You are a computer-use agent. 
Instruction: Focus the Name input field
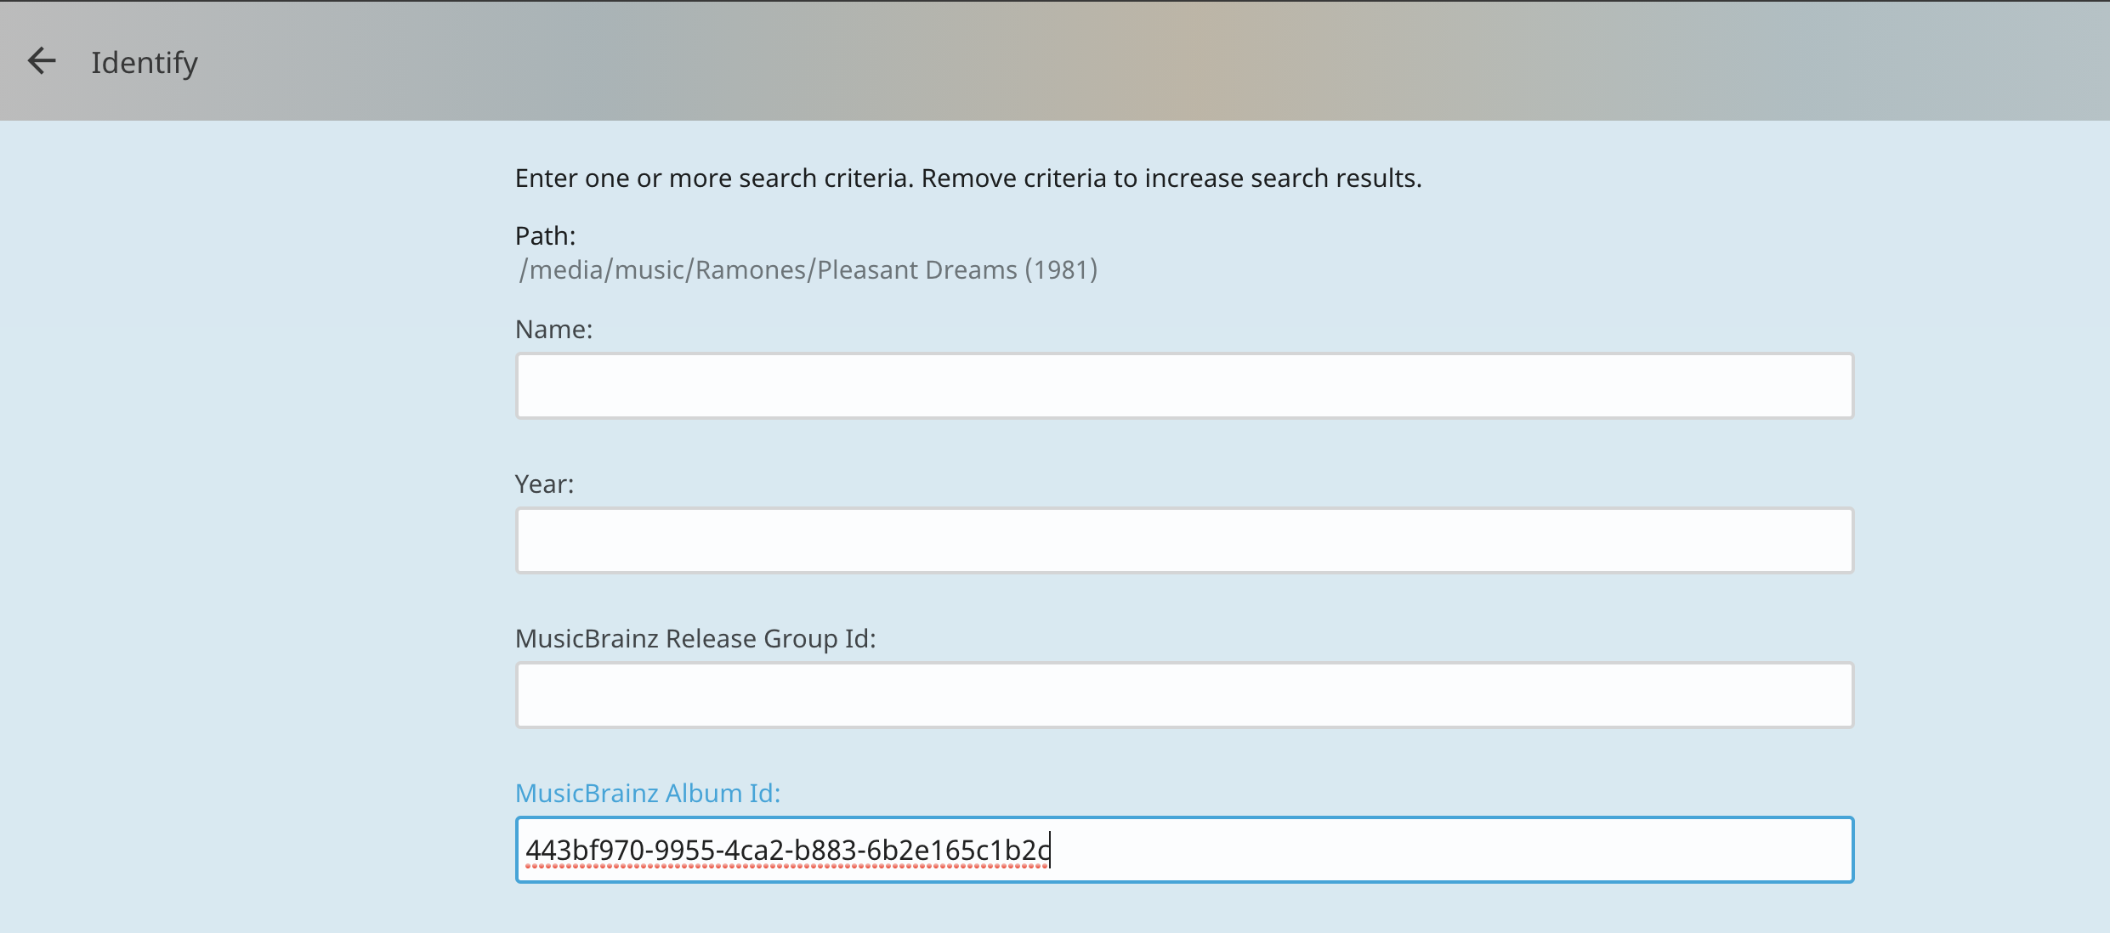tap(1184, 386)
